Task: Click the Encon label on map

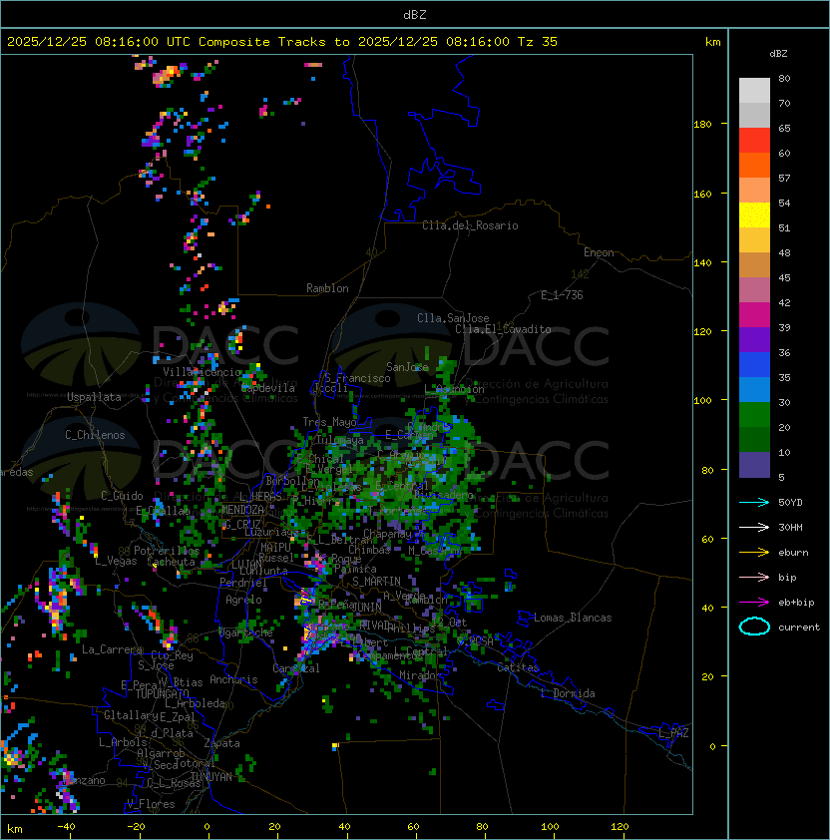Action: (599, 252)
